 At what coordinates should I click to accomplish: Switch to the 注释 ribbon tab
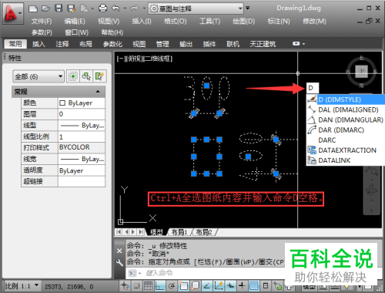pyautogui.click(x=62, y=44)
